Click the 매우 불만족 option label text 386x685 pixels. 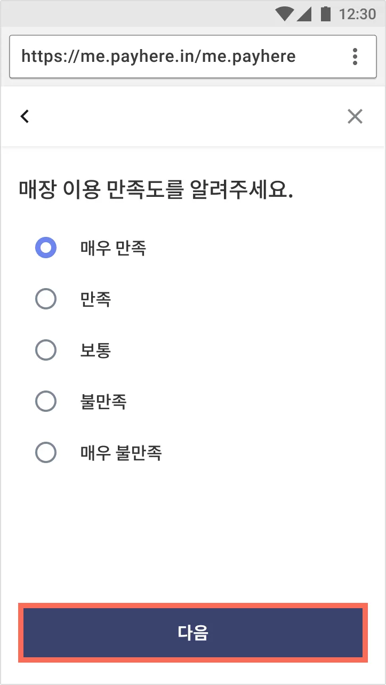point(120,453)
